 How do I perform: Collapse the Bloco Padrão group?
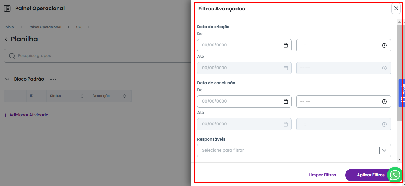[7, 79]
